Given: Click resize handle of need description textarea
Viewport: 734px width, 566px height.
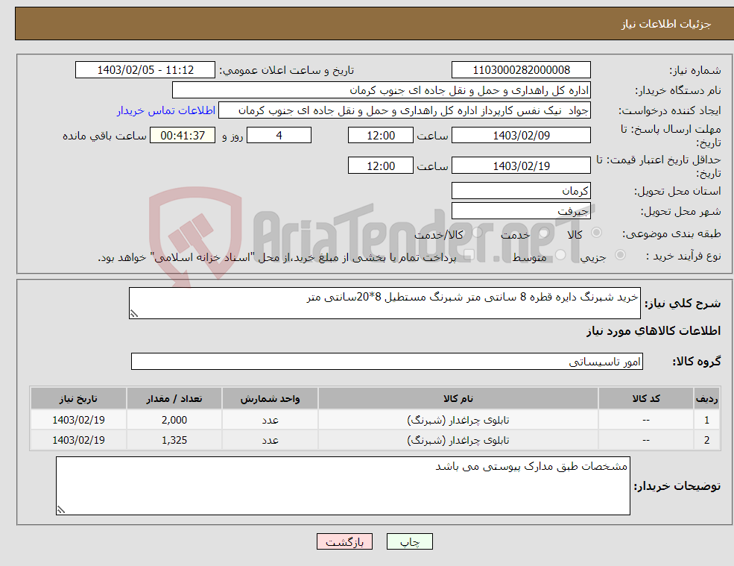Looking at the screenshot, I should (x=134, y=314).
